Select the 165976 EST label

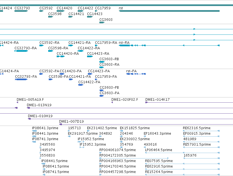click(x=190, y=155)
